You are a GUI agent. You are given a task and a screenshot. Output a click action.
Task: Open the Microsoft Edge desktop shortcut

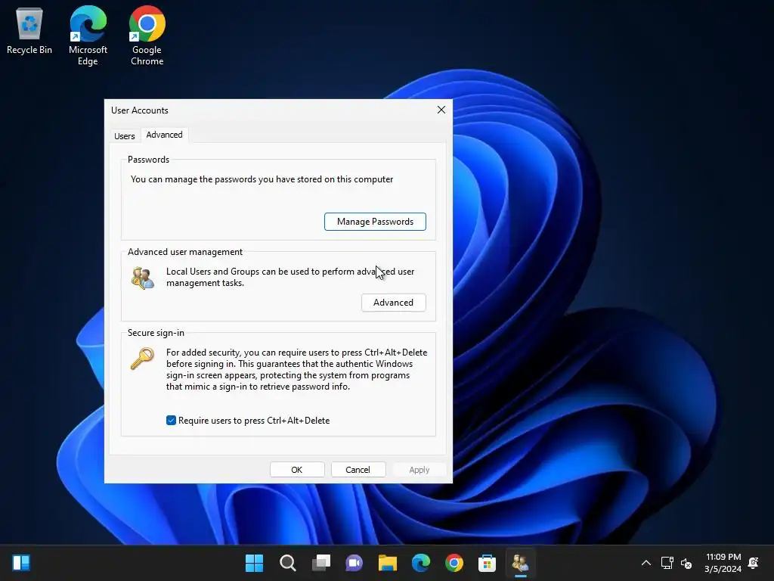pyautogui.click(x=88, y=36)
